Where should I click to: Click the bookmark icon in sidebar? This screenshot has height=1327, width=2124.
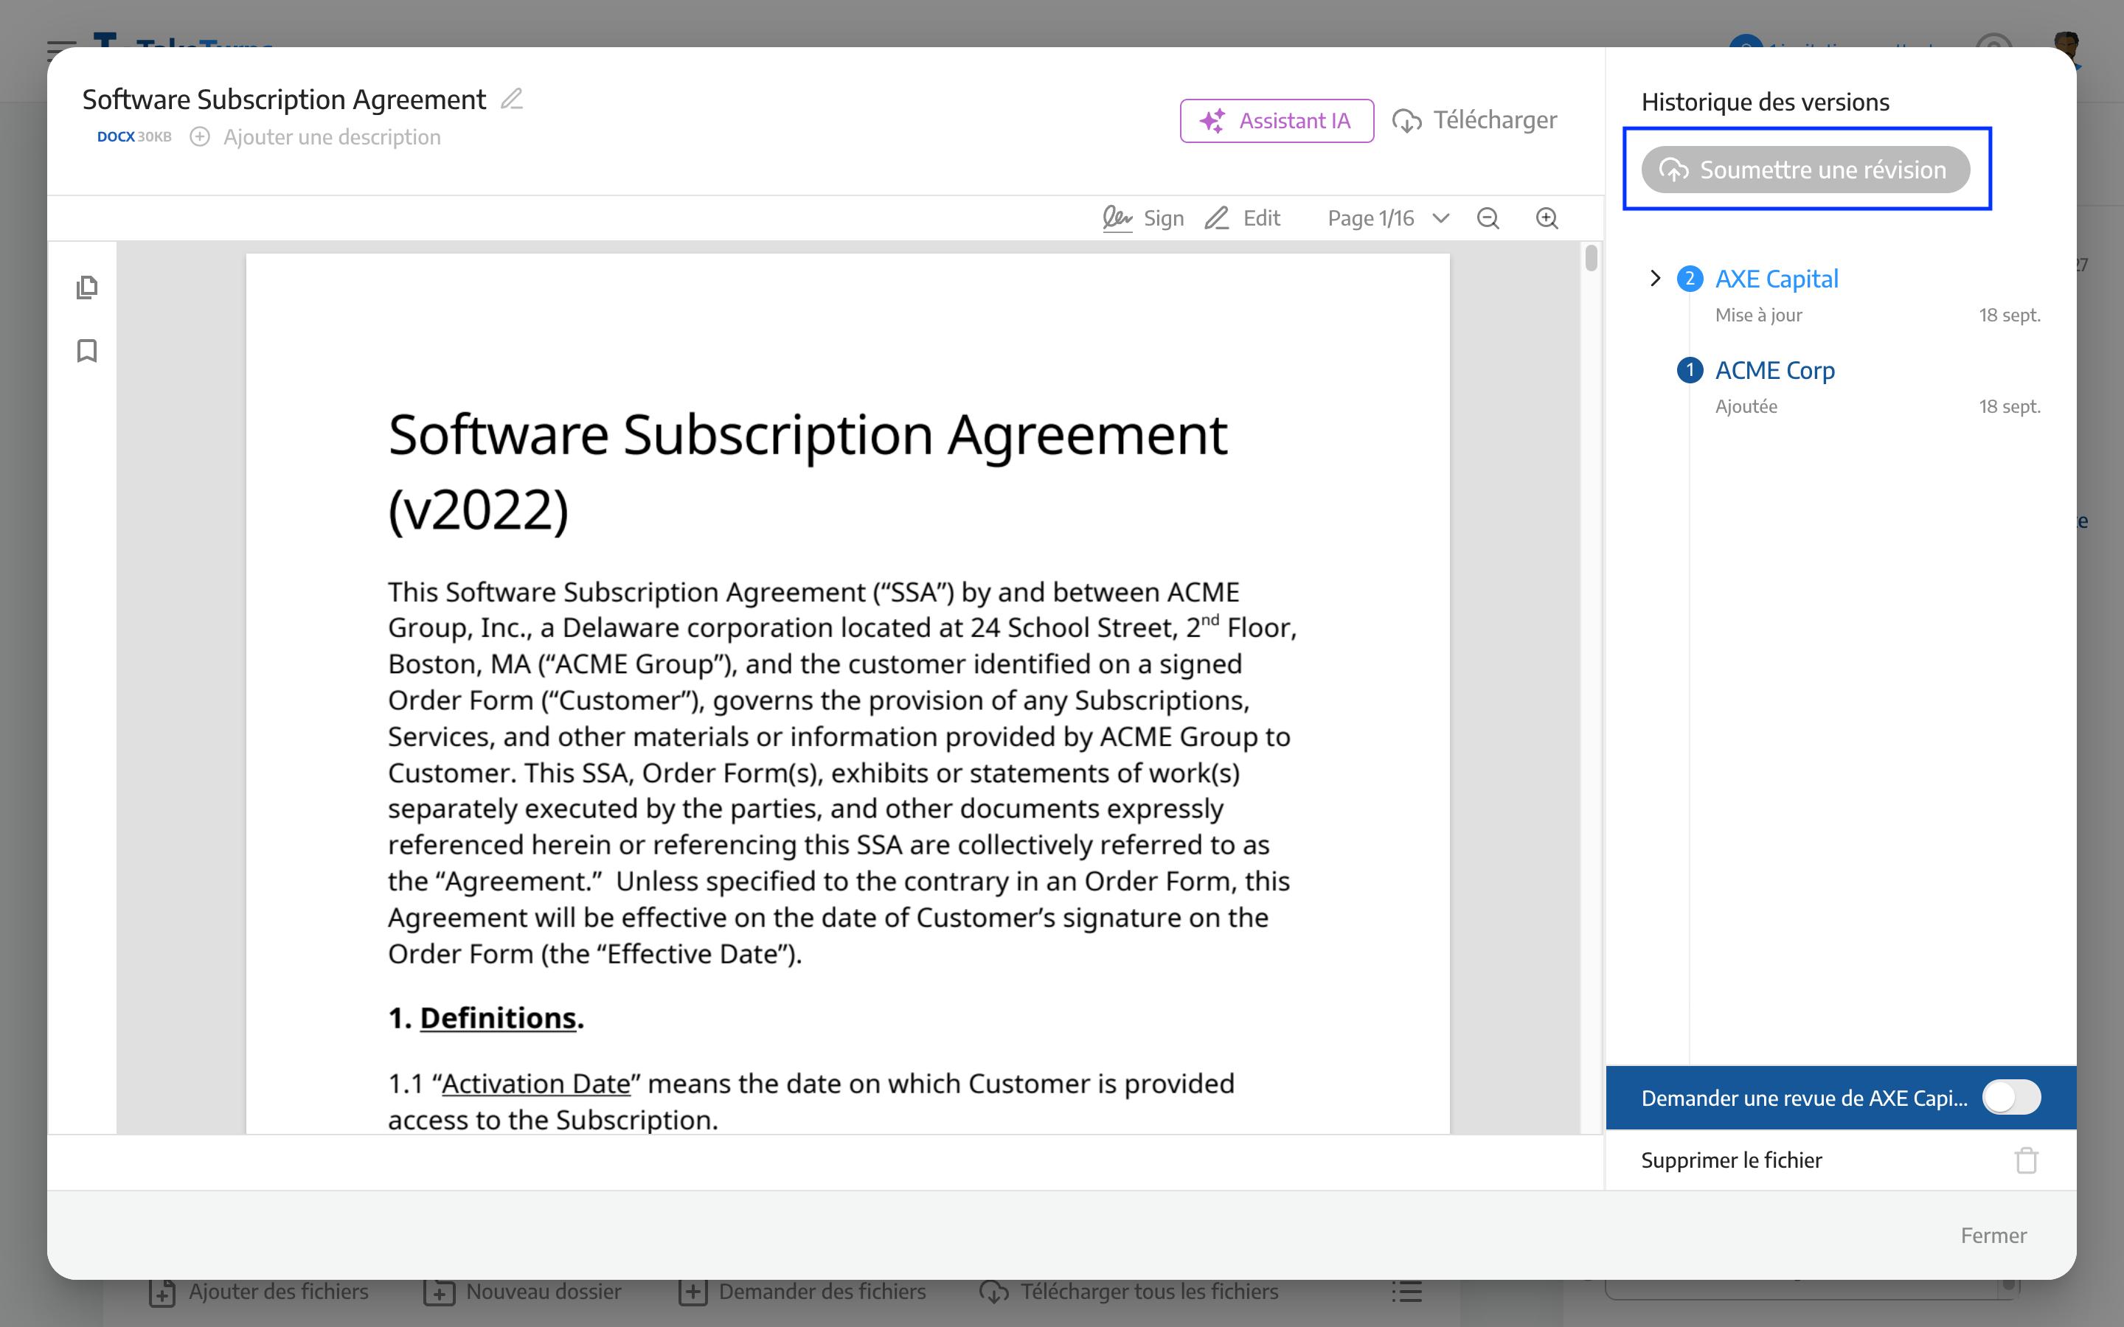coord(88,350)
